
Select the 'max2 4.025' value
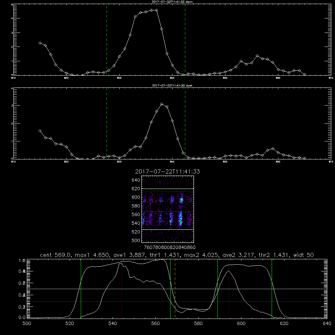pyautogui.click(x=201, y=255)
